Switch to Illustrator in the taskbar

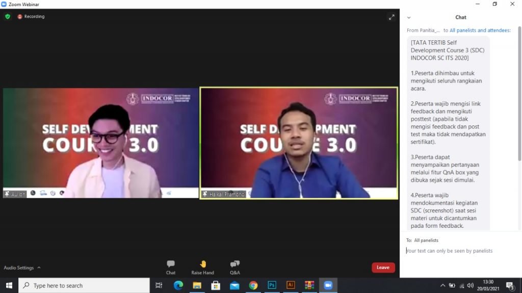point(291,285)
